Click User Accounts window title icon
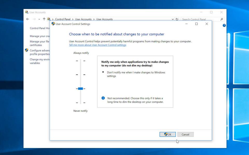The width and height of the screenshot is (249, 155). coord(27,12)
